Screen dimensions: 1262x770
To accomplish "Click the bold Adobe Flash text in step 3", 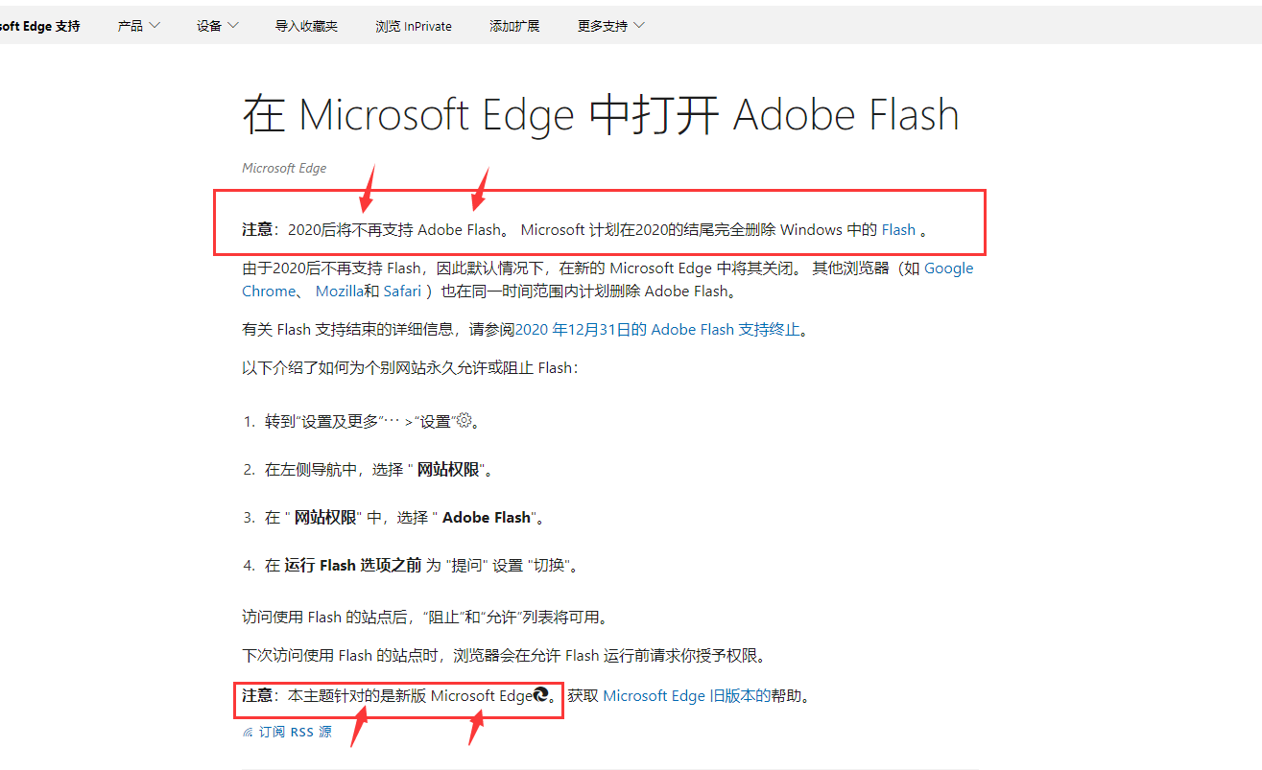I will pyautogui.click(x=486, y=517).
